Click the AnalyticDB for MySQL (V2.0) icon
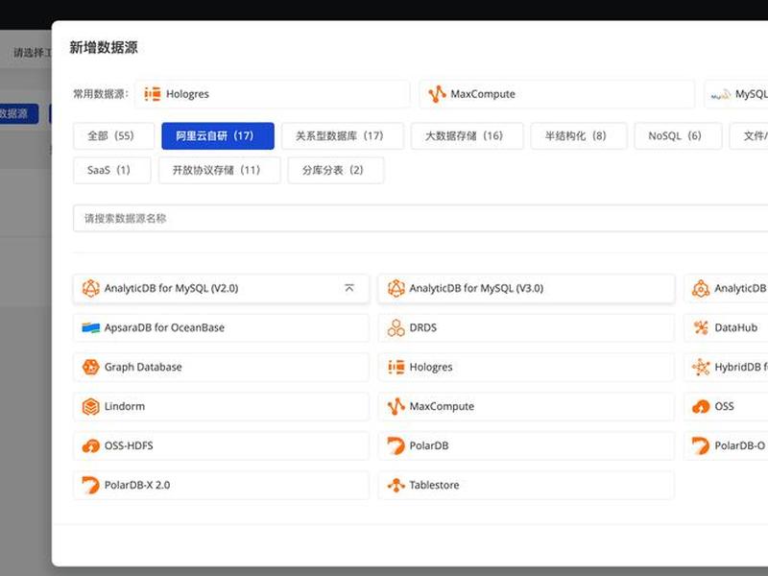 (x=90, y=289)
